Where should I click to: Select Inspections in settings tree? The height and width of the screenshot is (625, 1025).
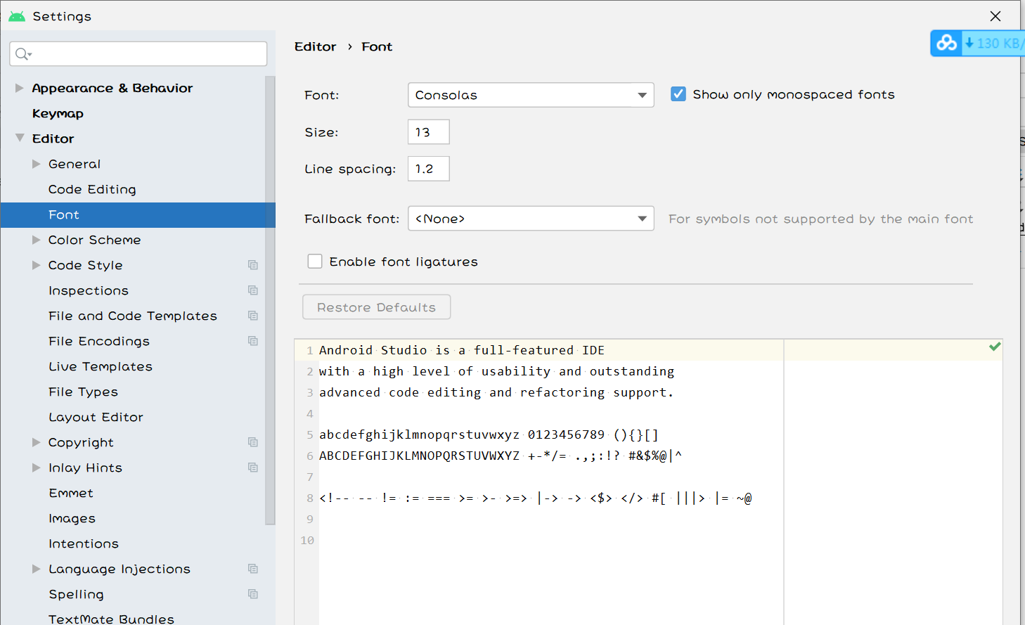(89, 290)
